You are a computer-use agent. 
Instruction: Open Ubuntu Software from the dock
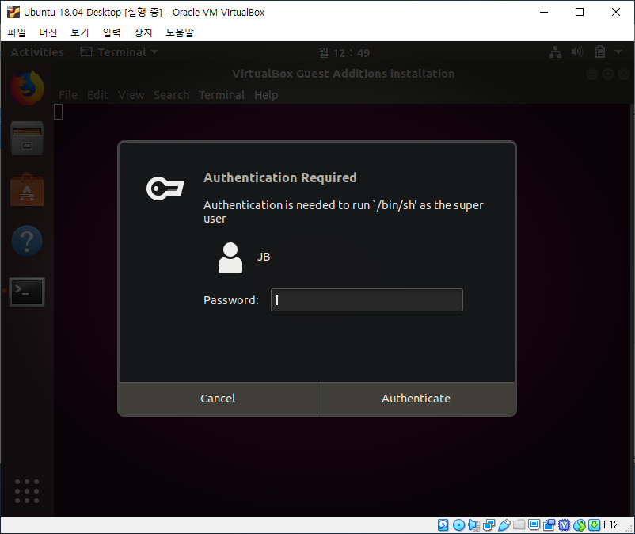[x=27, y=189]
